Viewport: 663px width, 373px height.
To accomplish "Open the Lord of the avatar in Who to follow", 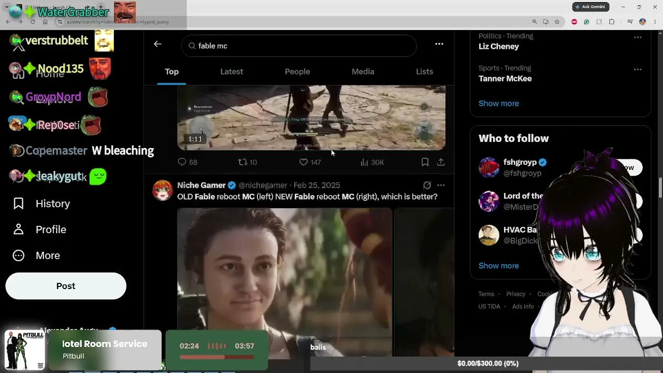I will 489,201.
